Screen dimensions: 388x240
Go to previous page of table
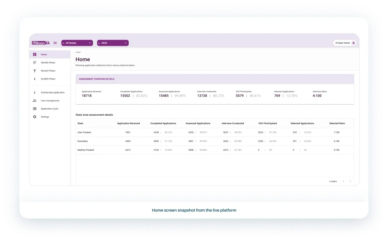pos(343,182)
